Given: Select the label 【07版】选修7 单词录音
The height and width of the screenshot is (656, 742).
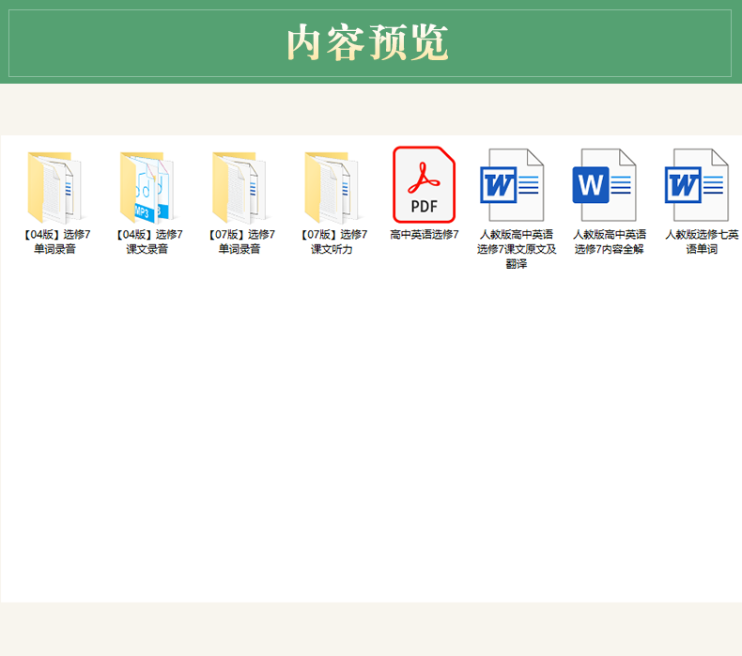Looking at the screenshot, I should coord(240,242).
